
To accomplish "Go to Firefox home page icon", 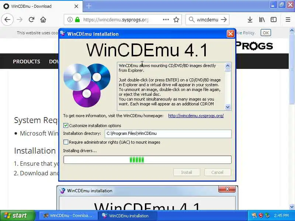I will point(43,20).
